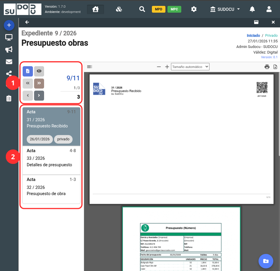The width and height of the screenshot is (280, 271).
Task: Open the Tamaño automático zoom dropdown
Action: pyautogui.click(x=190, y=67)
